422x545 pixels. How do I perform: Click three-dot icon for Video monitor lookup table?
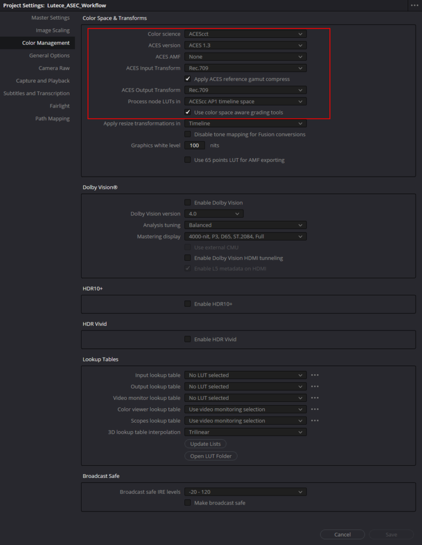click(x=315, y=398)
